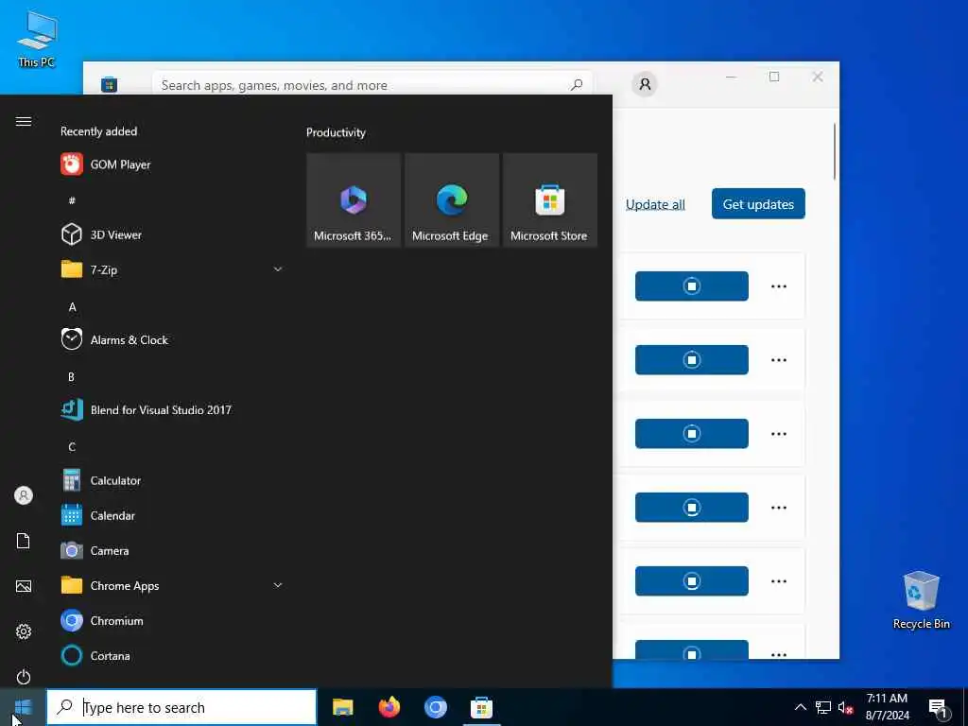Click the taskbar search box

coord(181,707)
